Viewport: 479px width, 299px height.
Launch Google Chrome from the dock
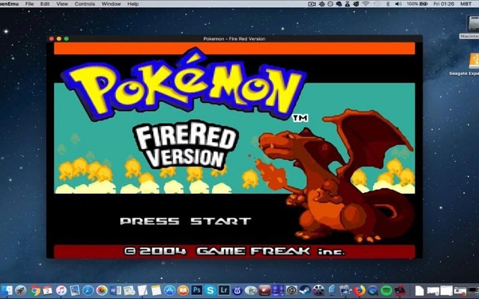(35, 290)
